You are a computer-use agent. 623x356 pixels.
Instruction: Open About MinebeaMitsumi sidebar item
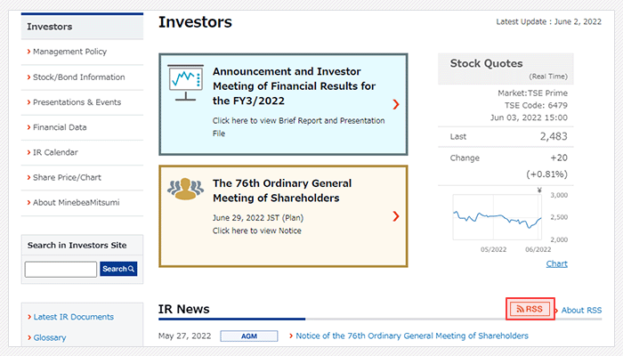pyautogui.click(x=76, y=202)
